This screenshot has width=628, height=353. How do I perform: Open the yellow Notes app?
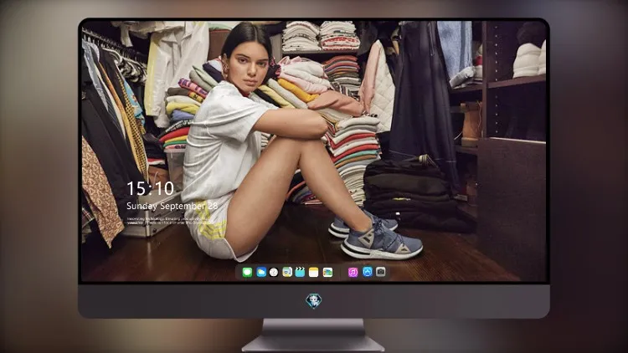coord(314,272)
